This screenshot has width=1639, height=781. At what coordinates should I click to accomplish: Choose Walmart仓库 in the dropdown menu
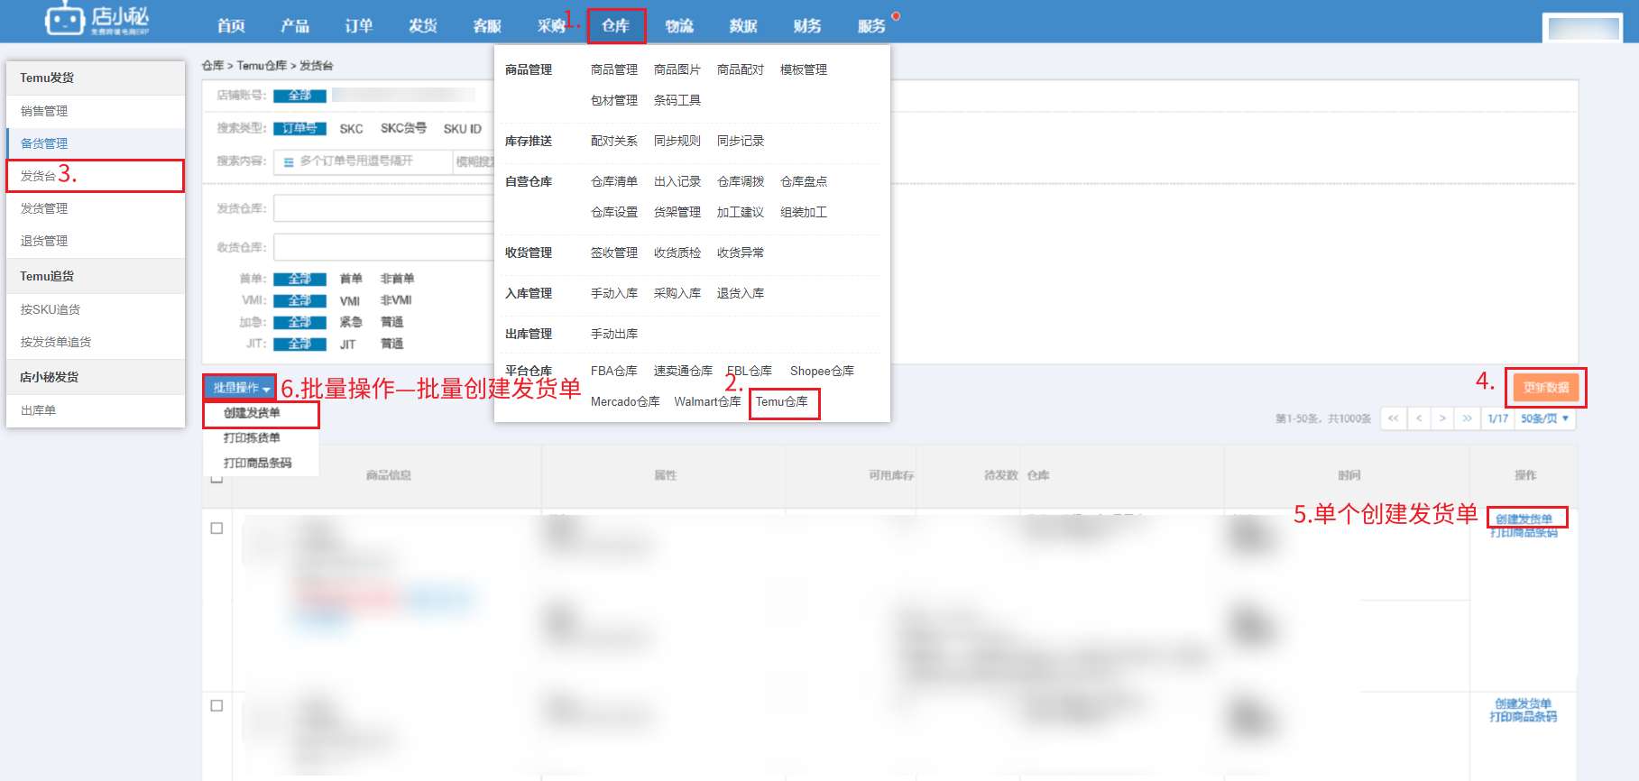[707, 402]
